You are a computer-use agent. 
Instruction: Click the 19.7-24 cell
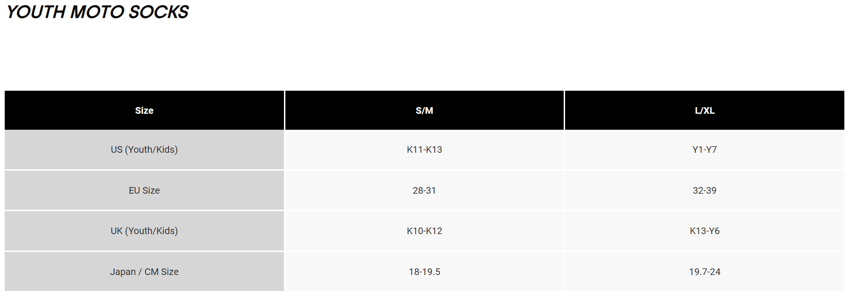pos(704,272)
